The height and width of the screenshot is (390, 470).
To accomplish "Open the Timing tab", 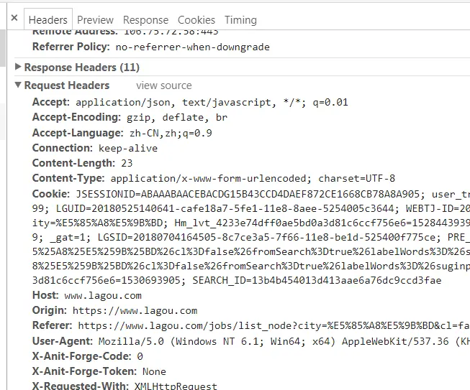I will click(x=240, y=19).
